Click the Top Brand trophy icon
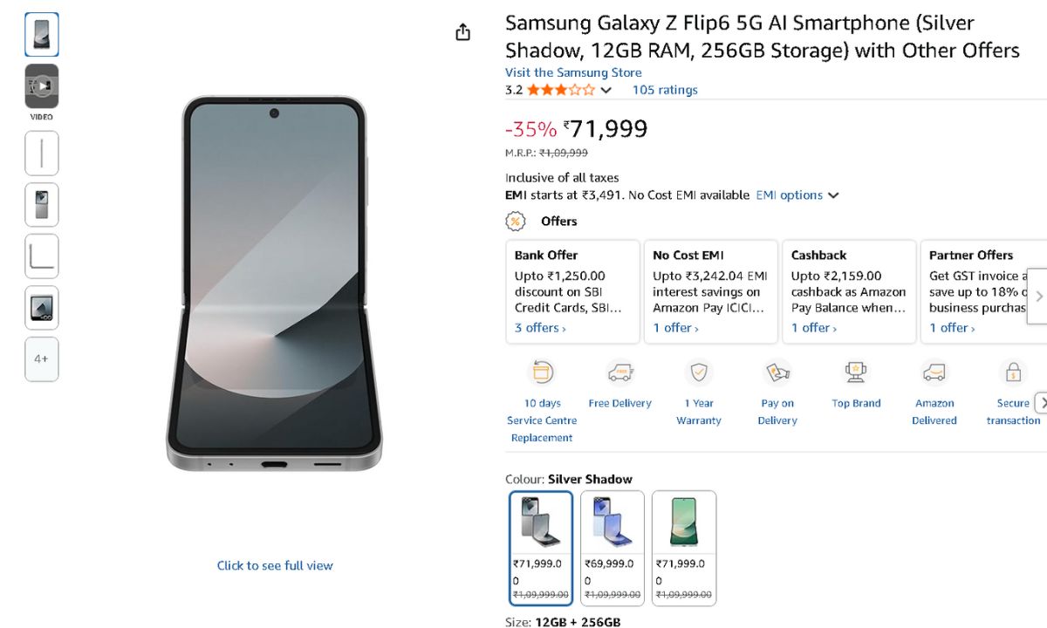 pos(856,373)
